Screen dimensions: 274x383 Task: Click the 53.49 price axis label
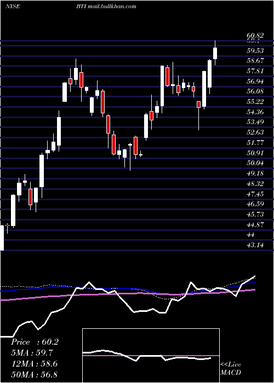(255, 122)
